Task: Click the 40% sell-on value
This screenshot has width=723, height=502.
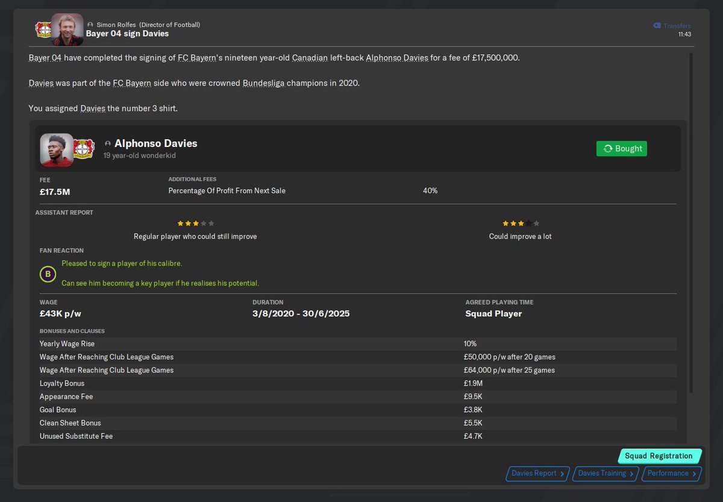Action: pyautogui.click(x=430, y=190)
